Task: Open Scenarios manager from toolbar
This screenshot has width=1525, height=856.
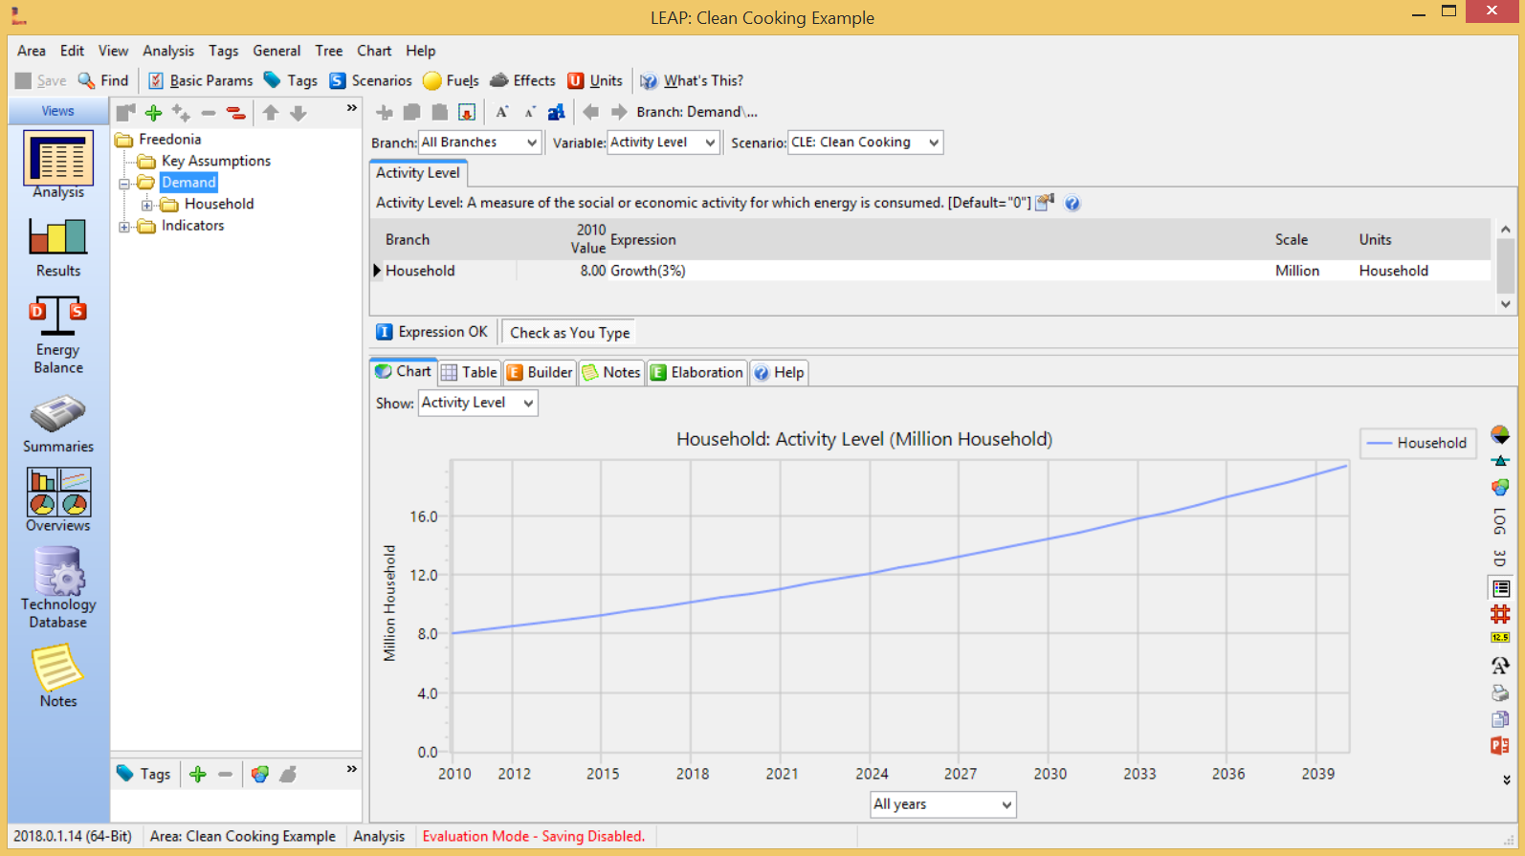Action: [370, 80]
